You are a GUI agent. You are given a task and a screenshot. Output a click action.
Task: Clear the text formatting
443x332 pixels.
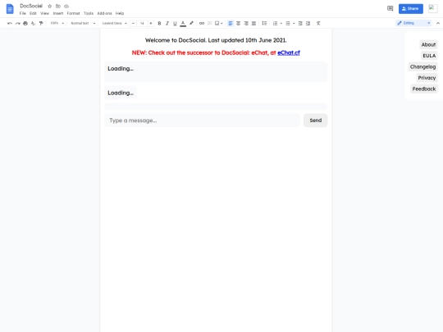(x=318, y=23)
